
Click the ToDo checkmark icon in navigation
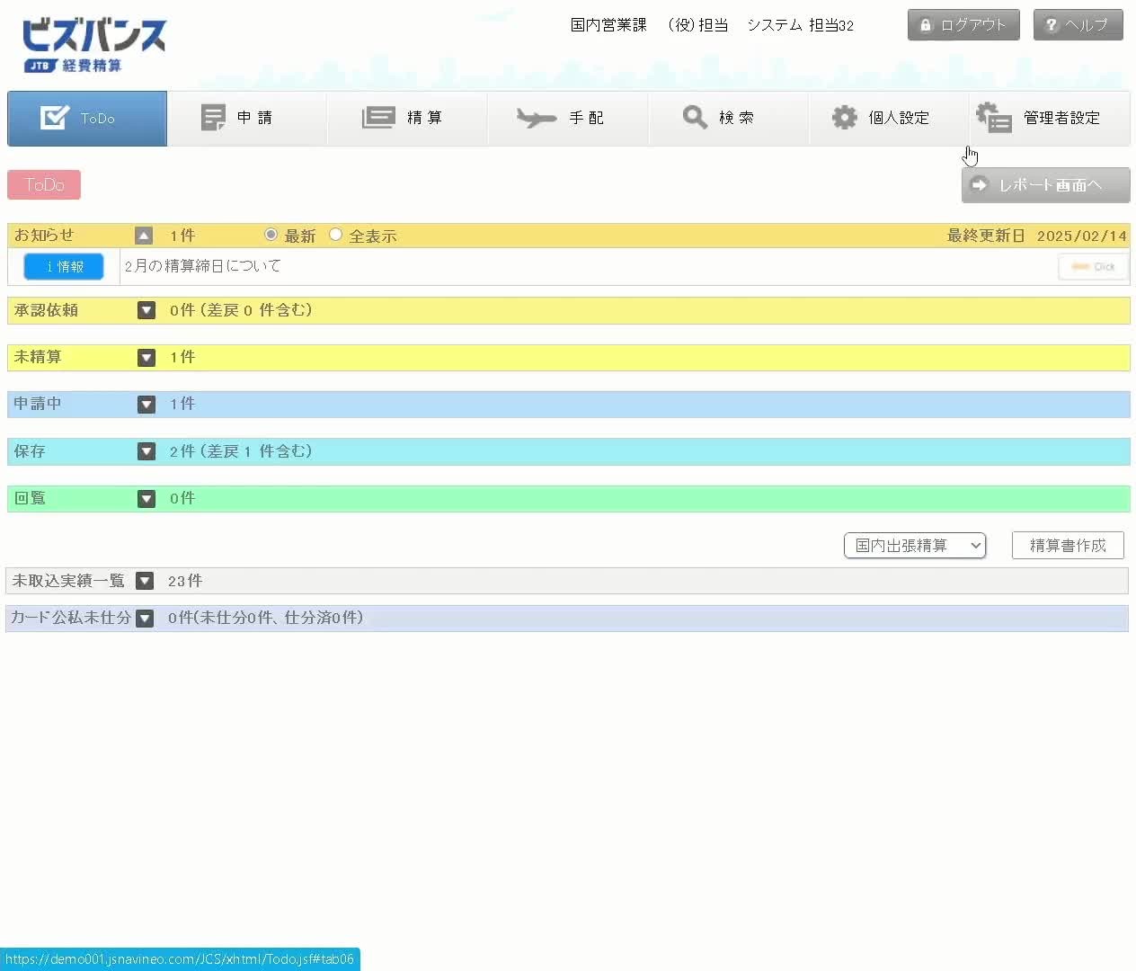pos(54,118)
